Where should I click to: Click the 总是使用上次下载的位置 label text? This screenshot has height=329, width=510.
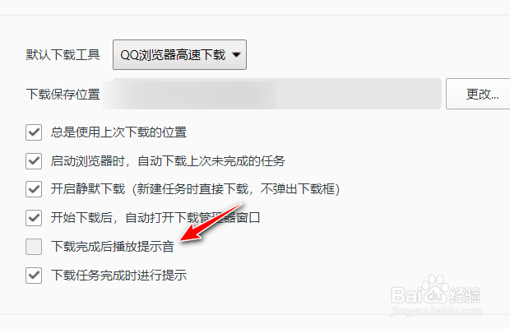[x=118, y=132]
